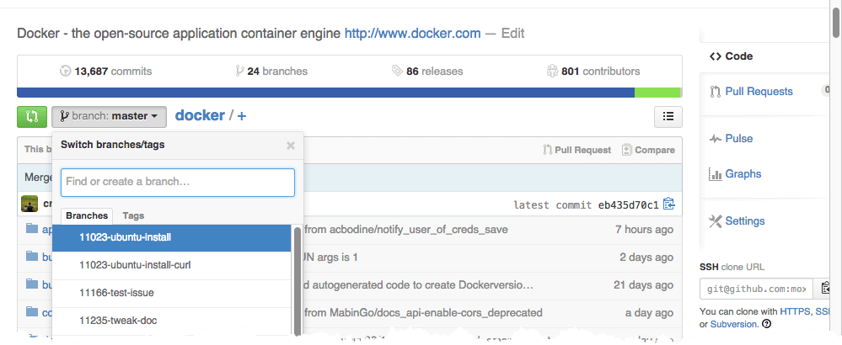Copy the SSH clone URL to clipboard
This screenshot has width=842, height=345.
(x=826, y=289)
